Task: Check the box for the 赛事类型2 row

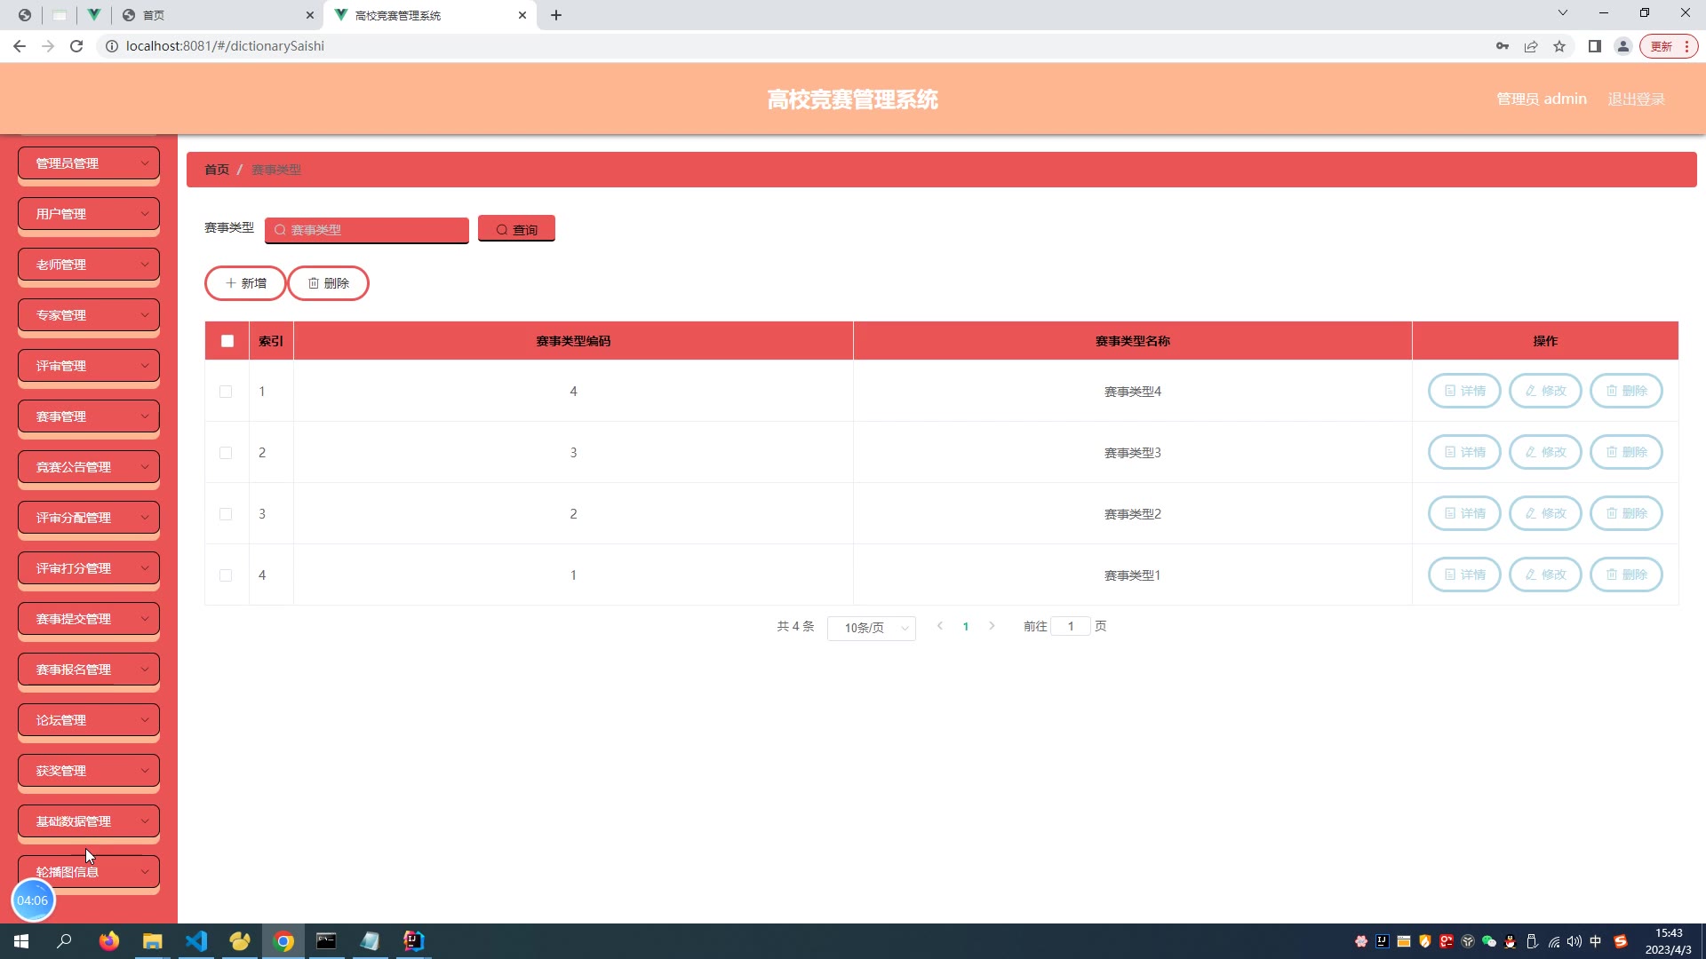Action: [226, 514]
